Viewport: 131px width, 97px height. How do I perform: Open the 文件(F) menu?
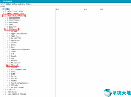pos(3,4)
